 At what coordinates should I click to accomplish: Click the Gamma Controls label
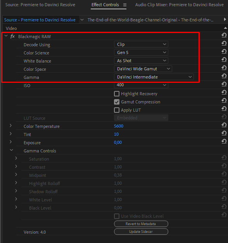tap(40, 151)
